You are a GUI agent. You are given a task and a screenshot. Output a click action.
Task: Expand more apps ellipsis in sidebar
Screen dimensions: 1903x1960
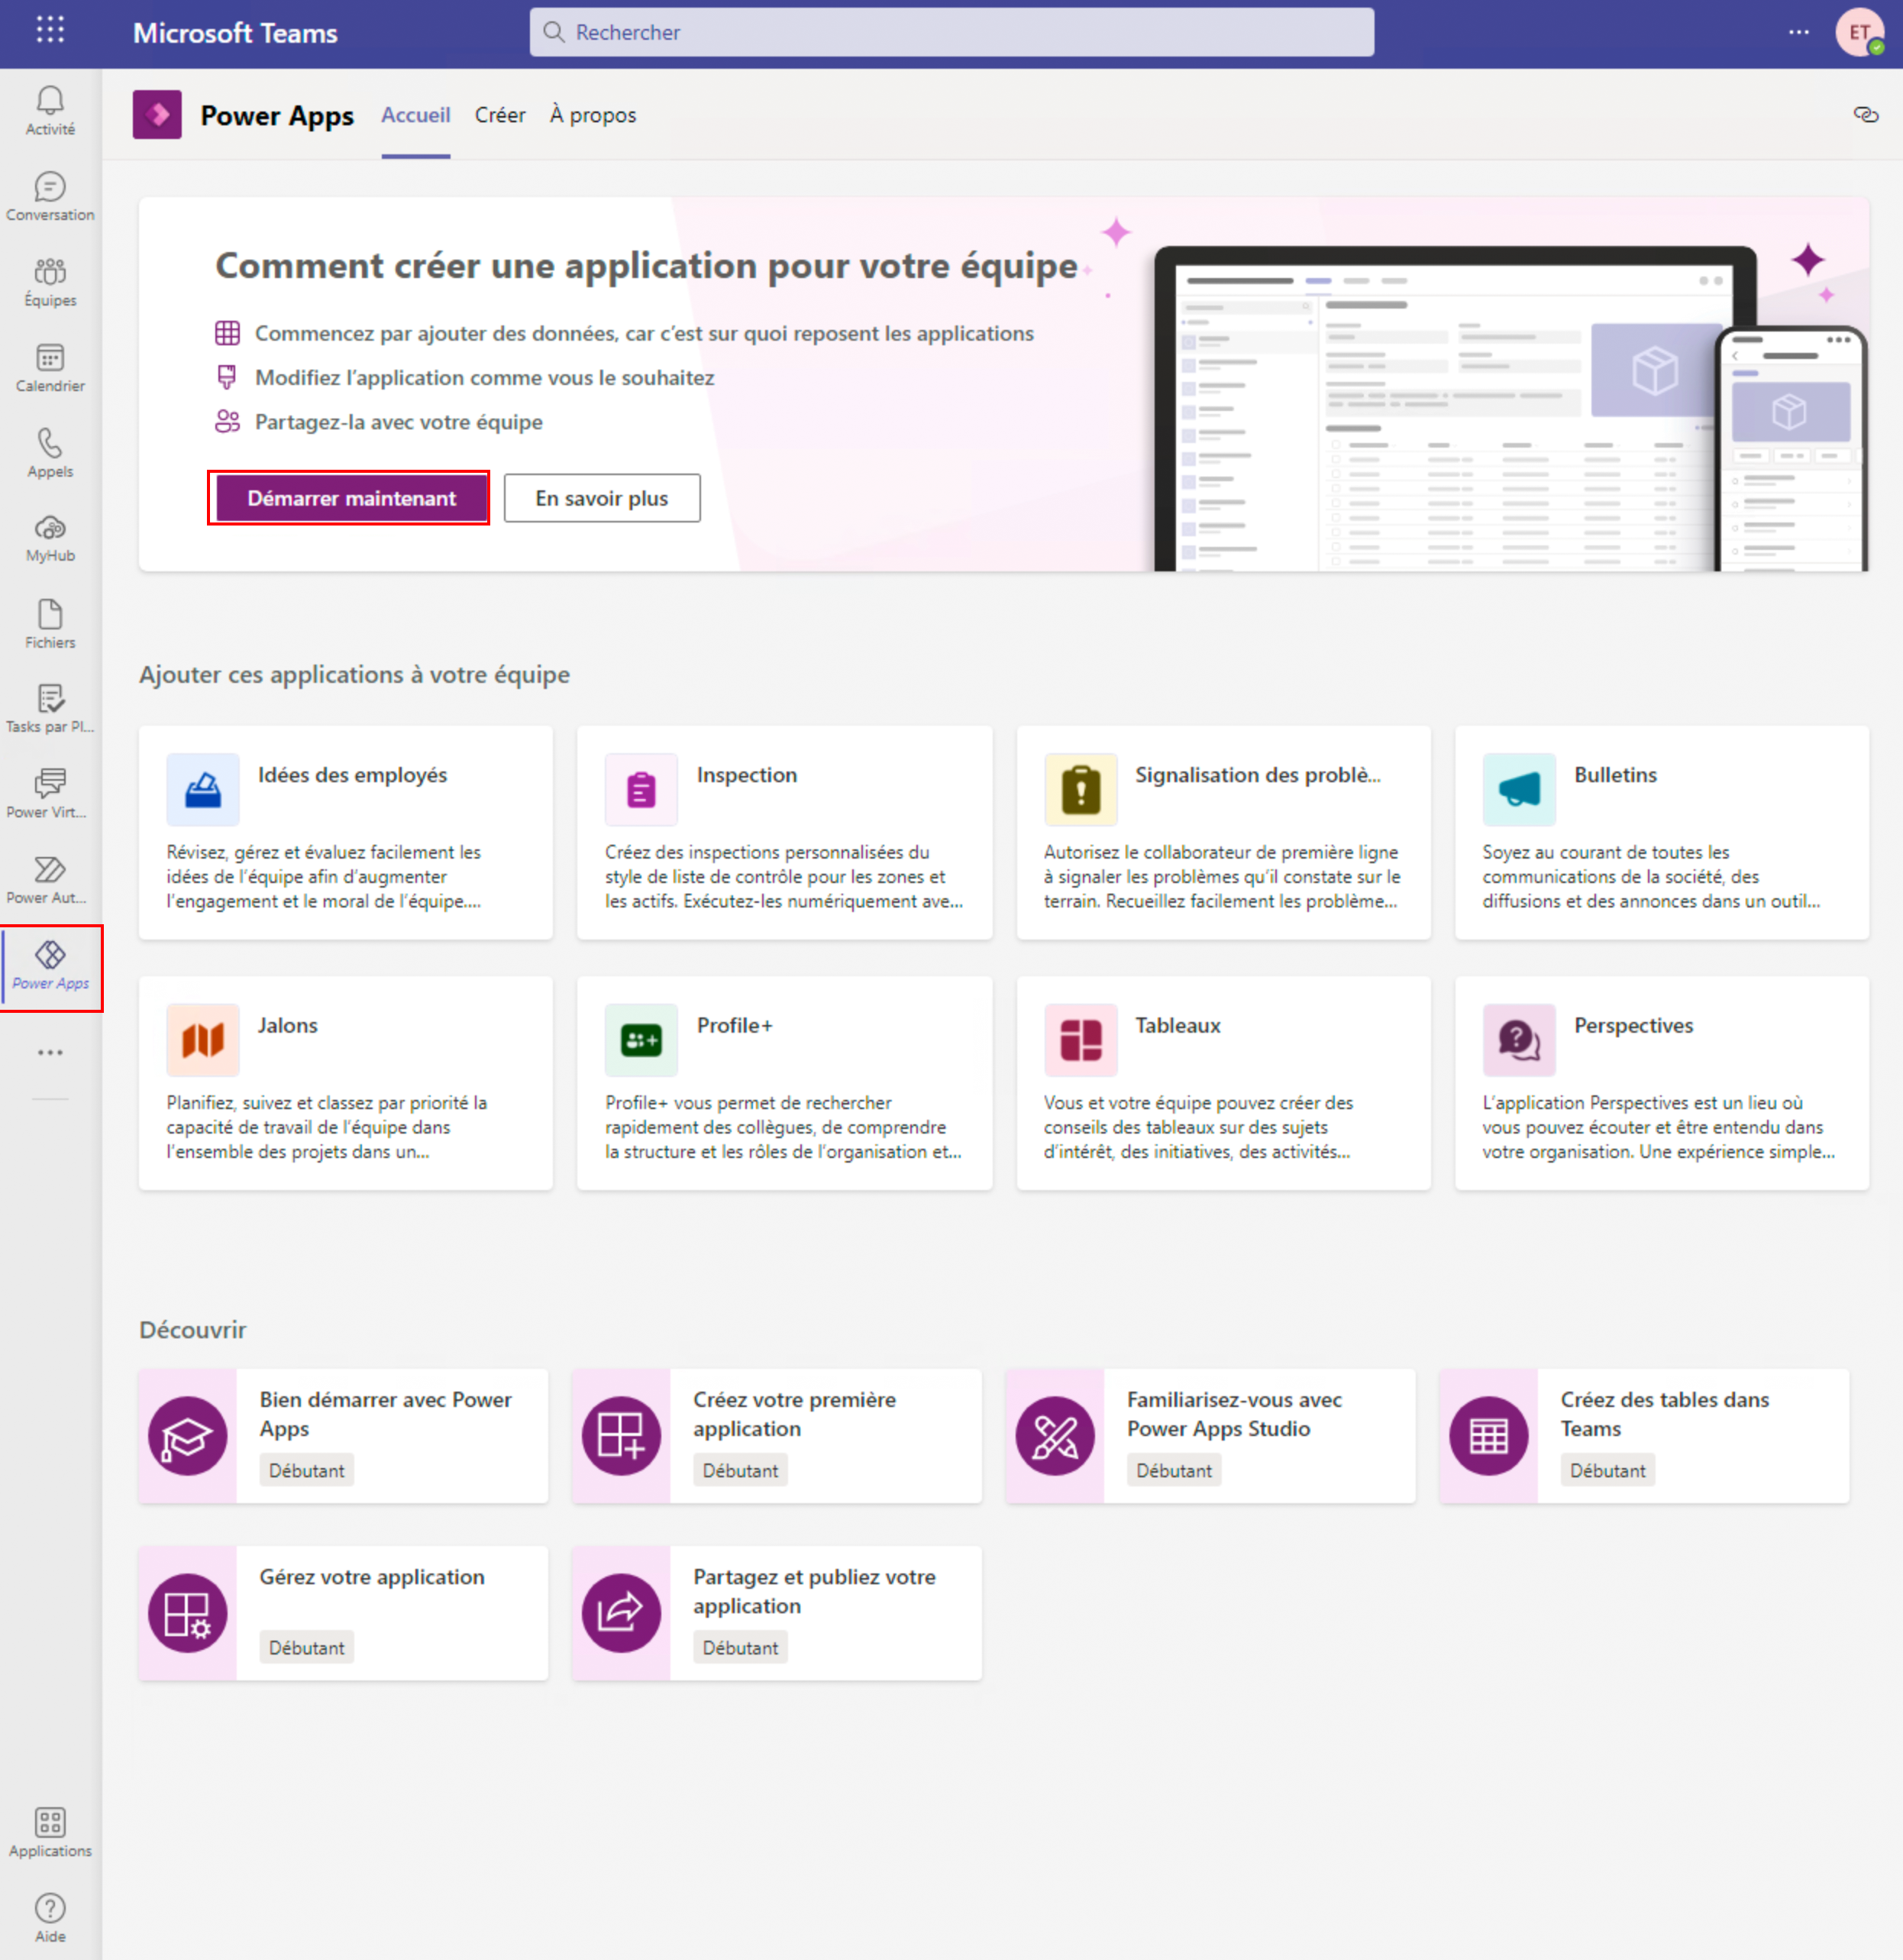point(50,1052)
